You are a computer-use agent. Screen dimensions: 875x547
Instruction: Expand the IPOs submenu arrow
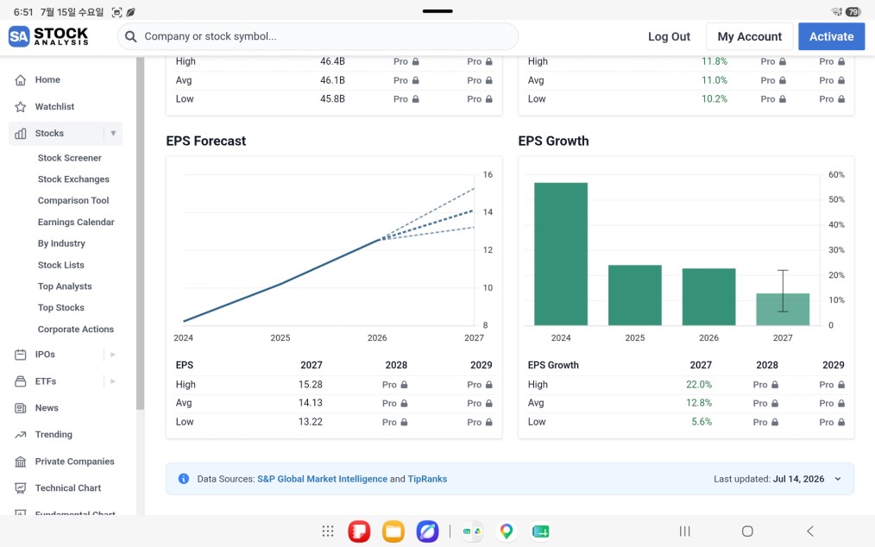(x=113, y=355)
